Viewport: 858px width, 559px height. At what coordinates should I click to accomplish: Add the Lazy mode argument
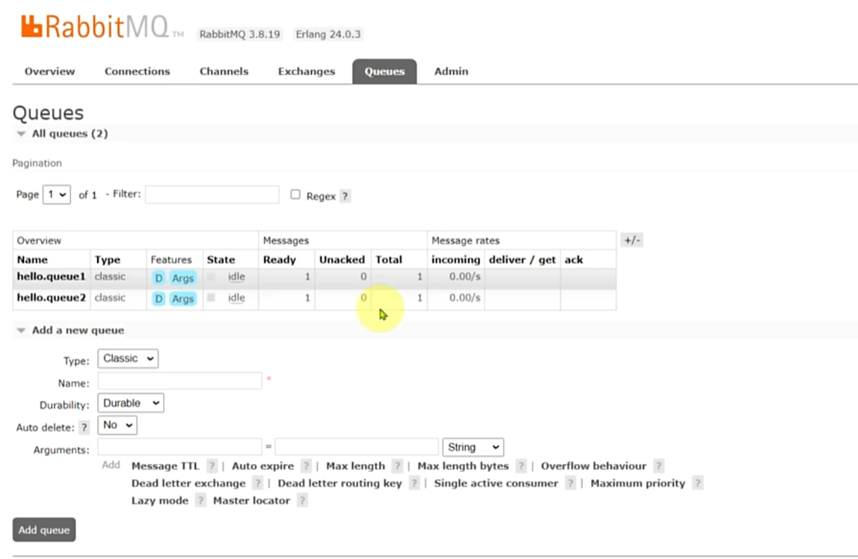click(160, 500)
